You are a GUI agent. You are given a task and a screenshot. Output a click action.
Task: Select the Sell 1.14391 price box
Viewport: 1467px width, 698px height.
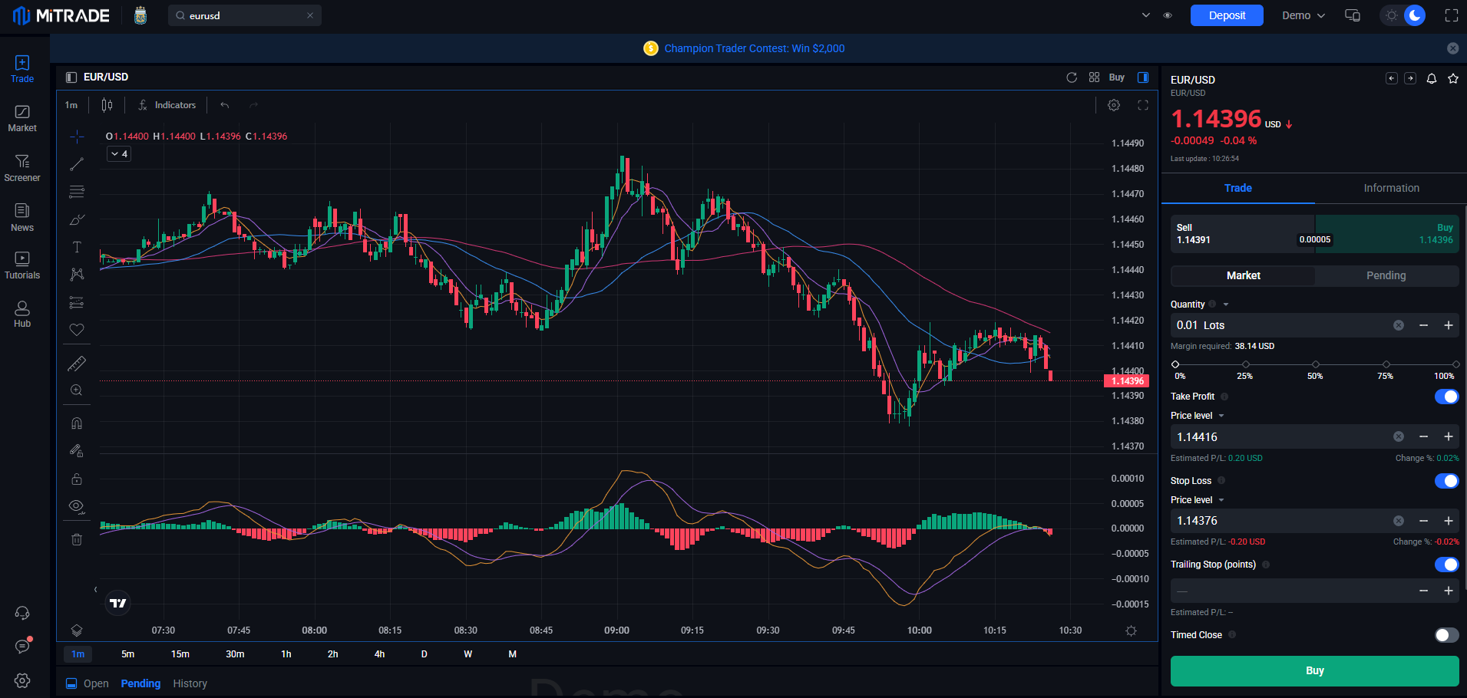pyautogui.click(x=1242, y=234)
